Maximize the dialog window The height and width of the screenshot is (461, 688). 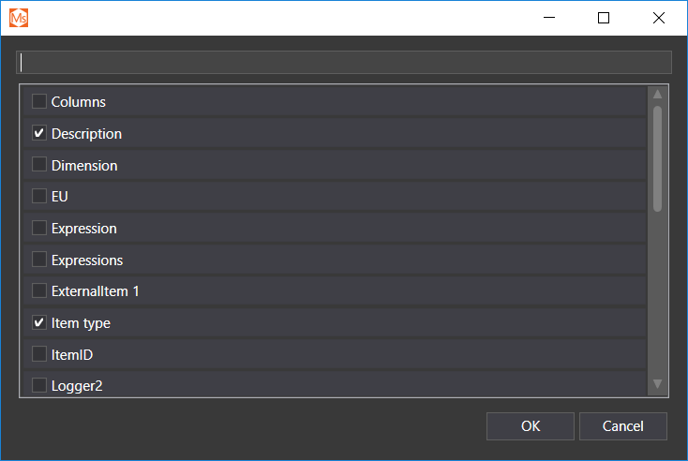click(604, 18)
